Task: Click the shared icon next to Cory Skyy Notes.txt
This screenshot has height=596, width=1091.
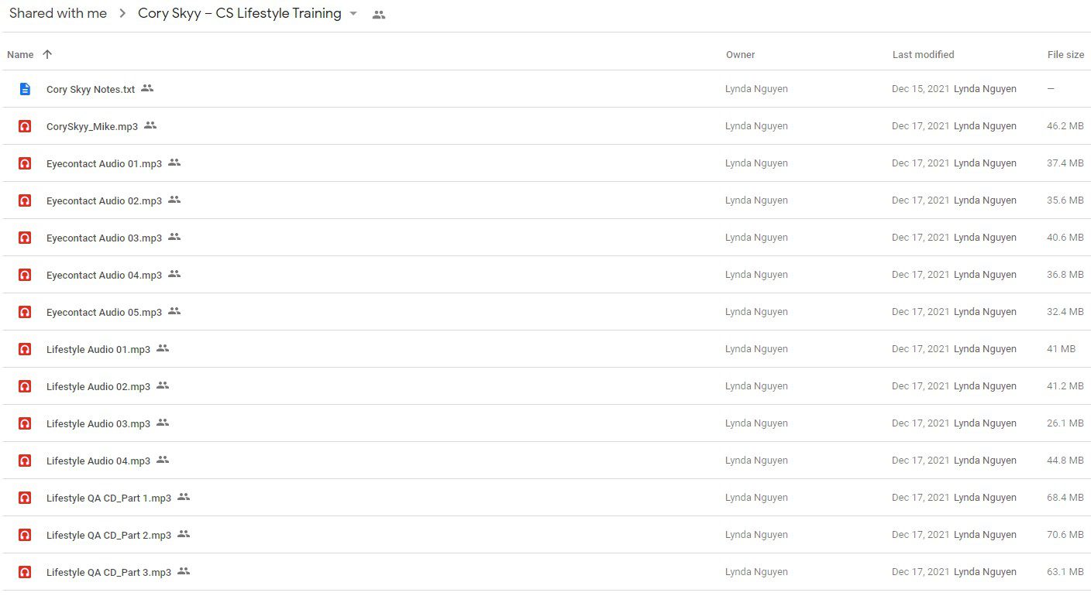Action: (147, 88)
